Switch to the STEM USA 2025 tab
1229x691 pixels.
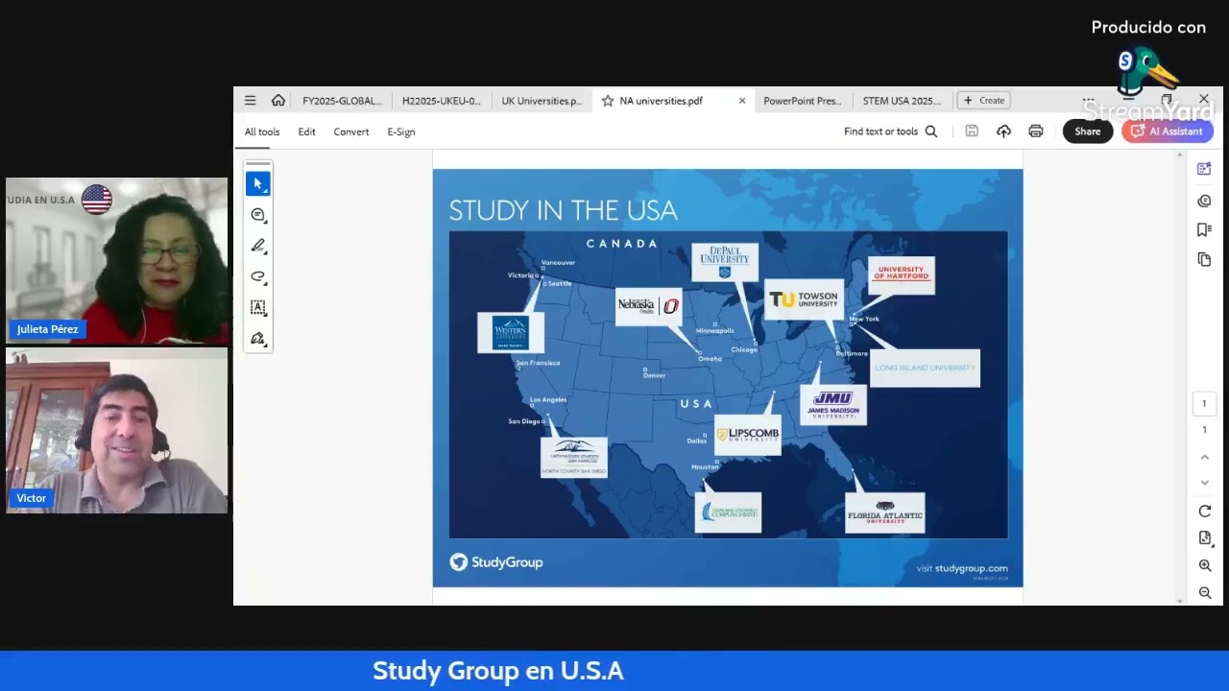tap(903, 101)
